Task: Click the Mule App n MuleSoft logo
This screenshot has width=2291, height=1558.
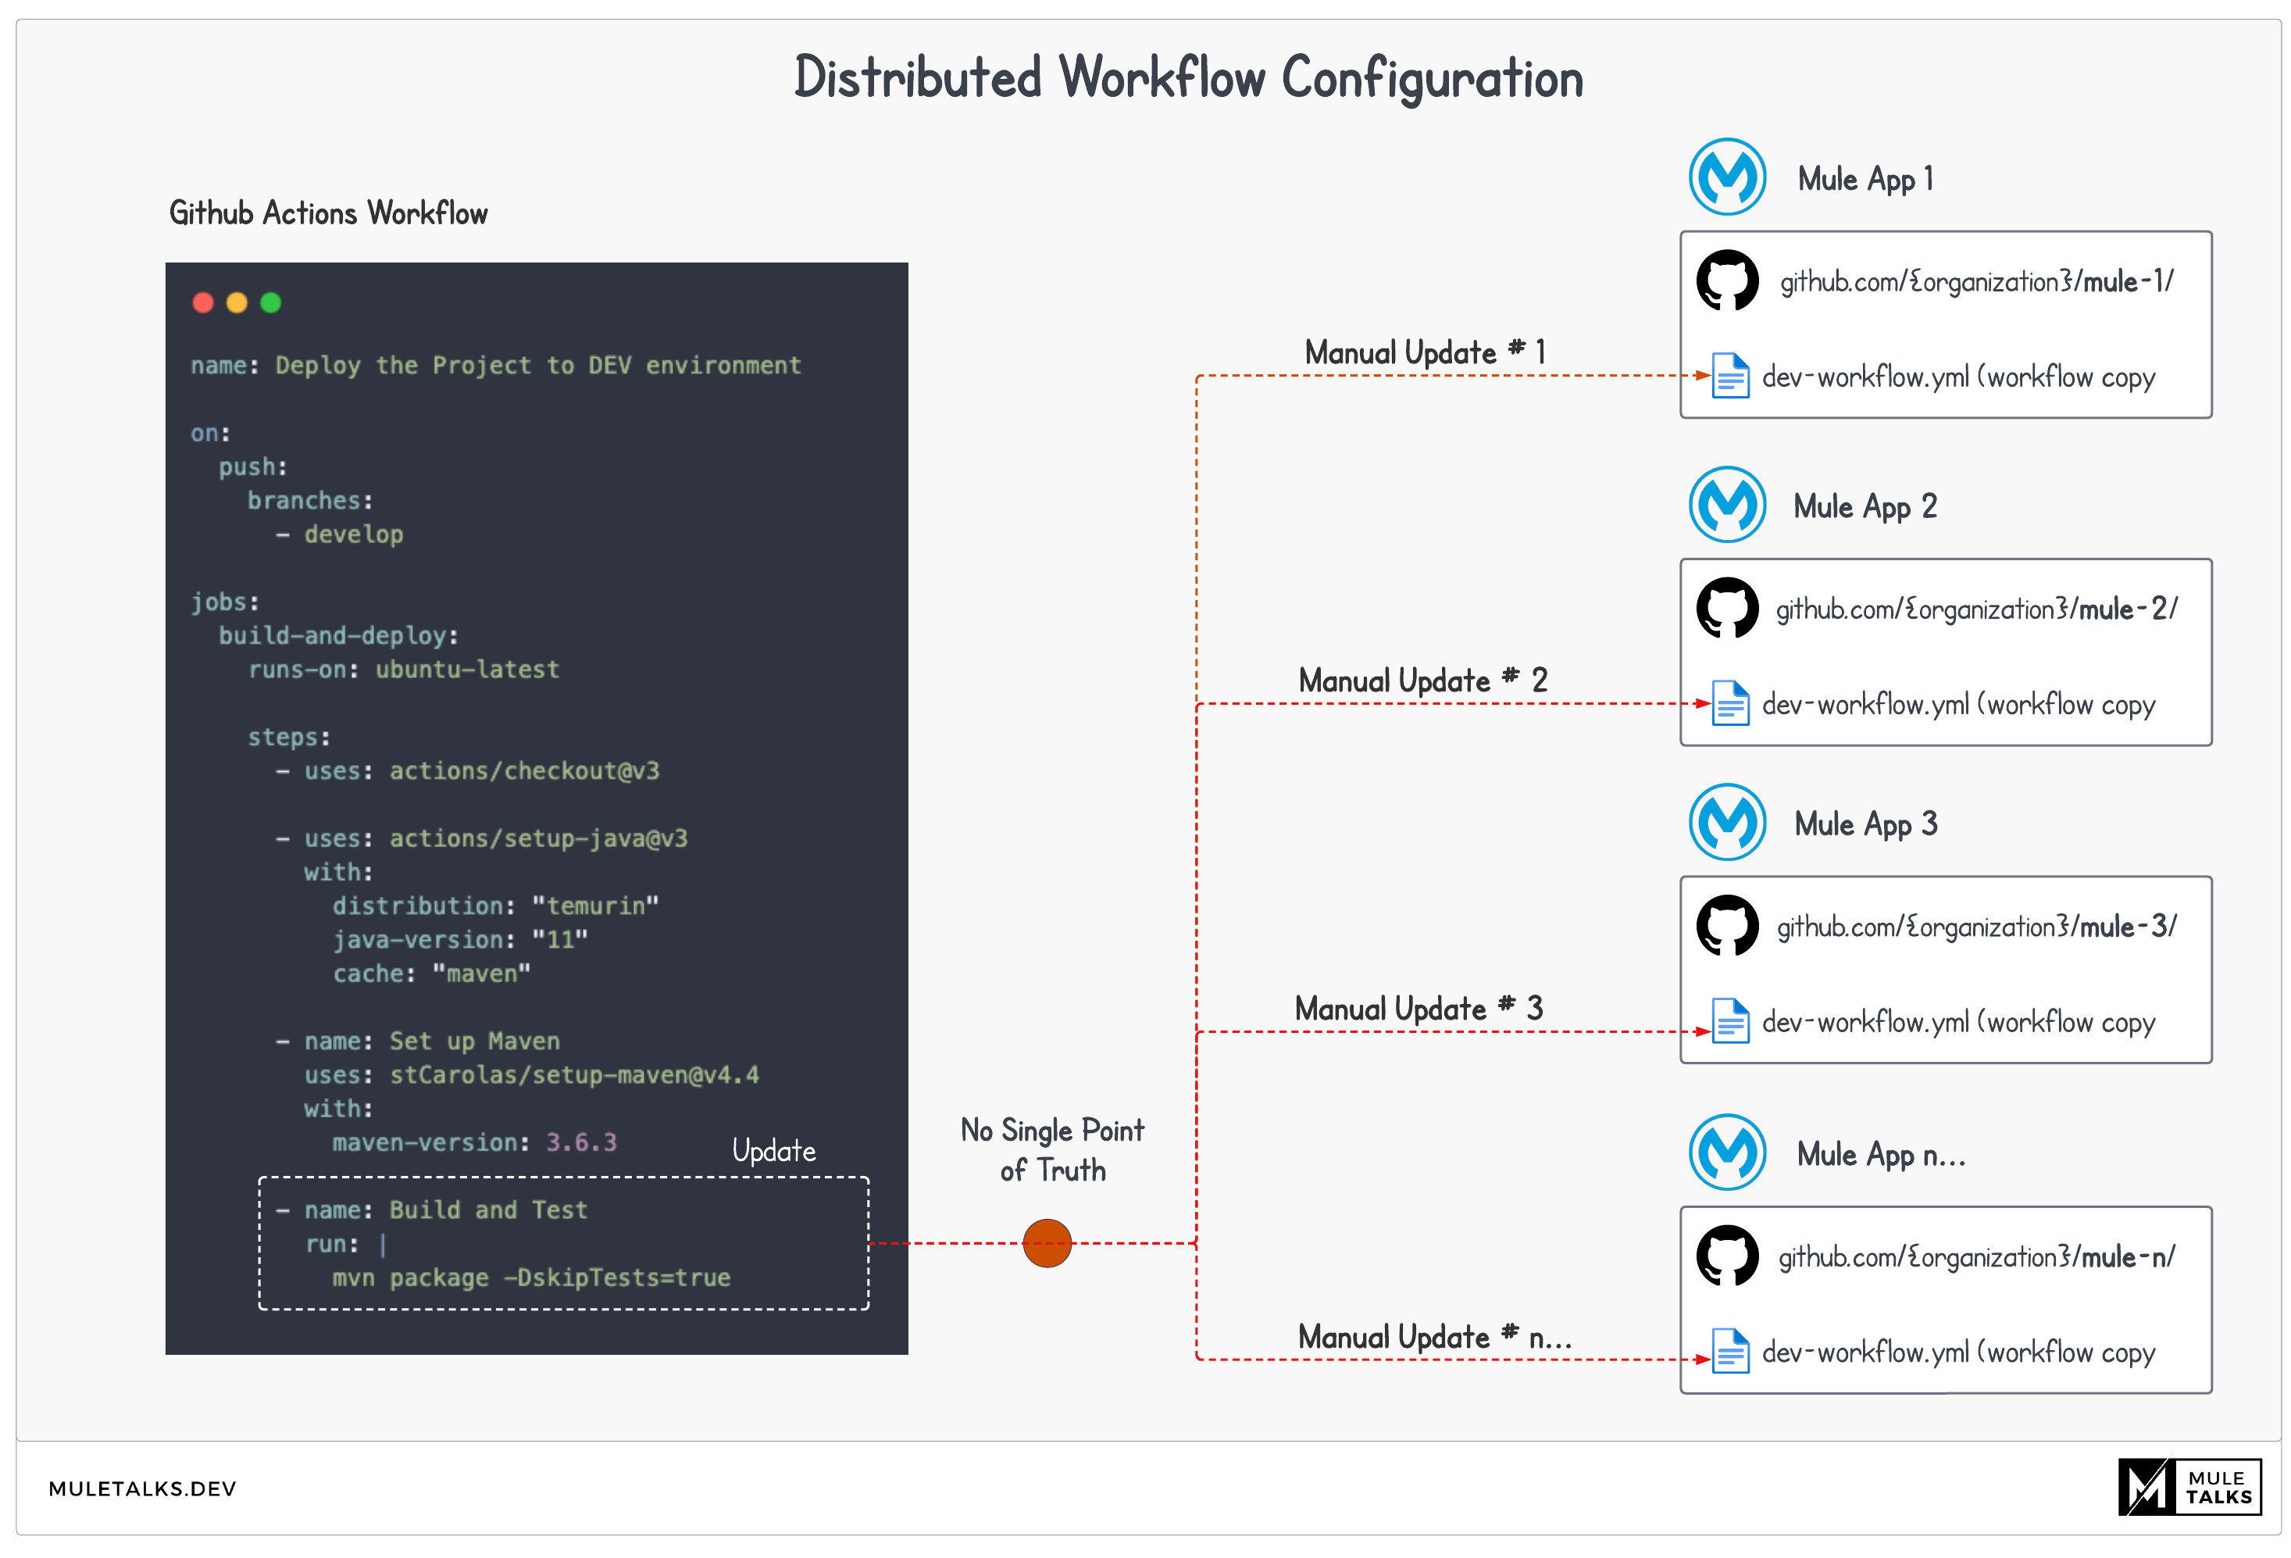Action: pos(1727,1152)
